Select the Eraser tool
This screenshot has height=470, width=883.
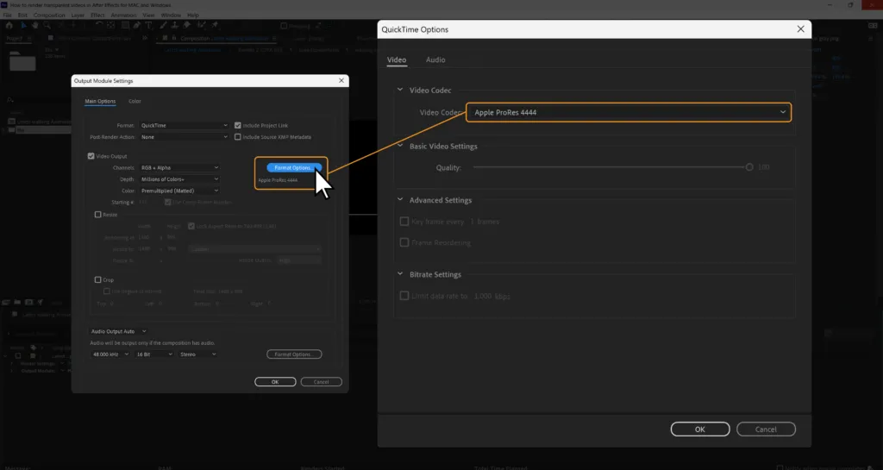(x=187, y=25)
